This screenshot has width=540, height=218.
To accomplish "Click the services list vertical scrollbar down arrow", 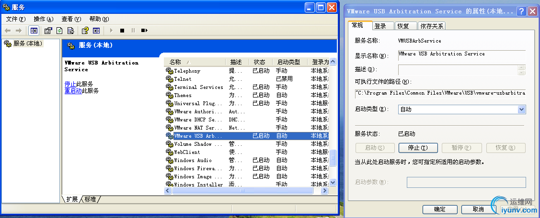I will pyautogui.click(x=333, y=182).
